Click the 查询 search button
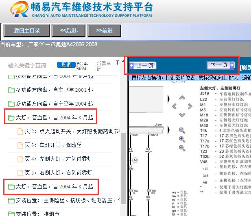This screenshot has width=251, height=216. (x=66, y=65)
